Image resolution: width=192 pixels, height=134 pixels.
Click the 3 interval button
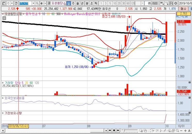tap(105, 3)
